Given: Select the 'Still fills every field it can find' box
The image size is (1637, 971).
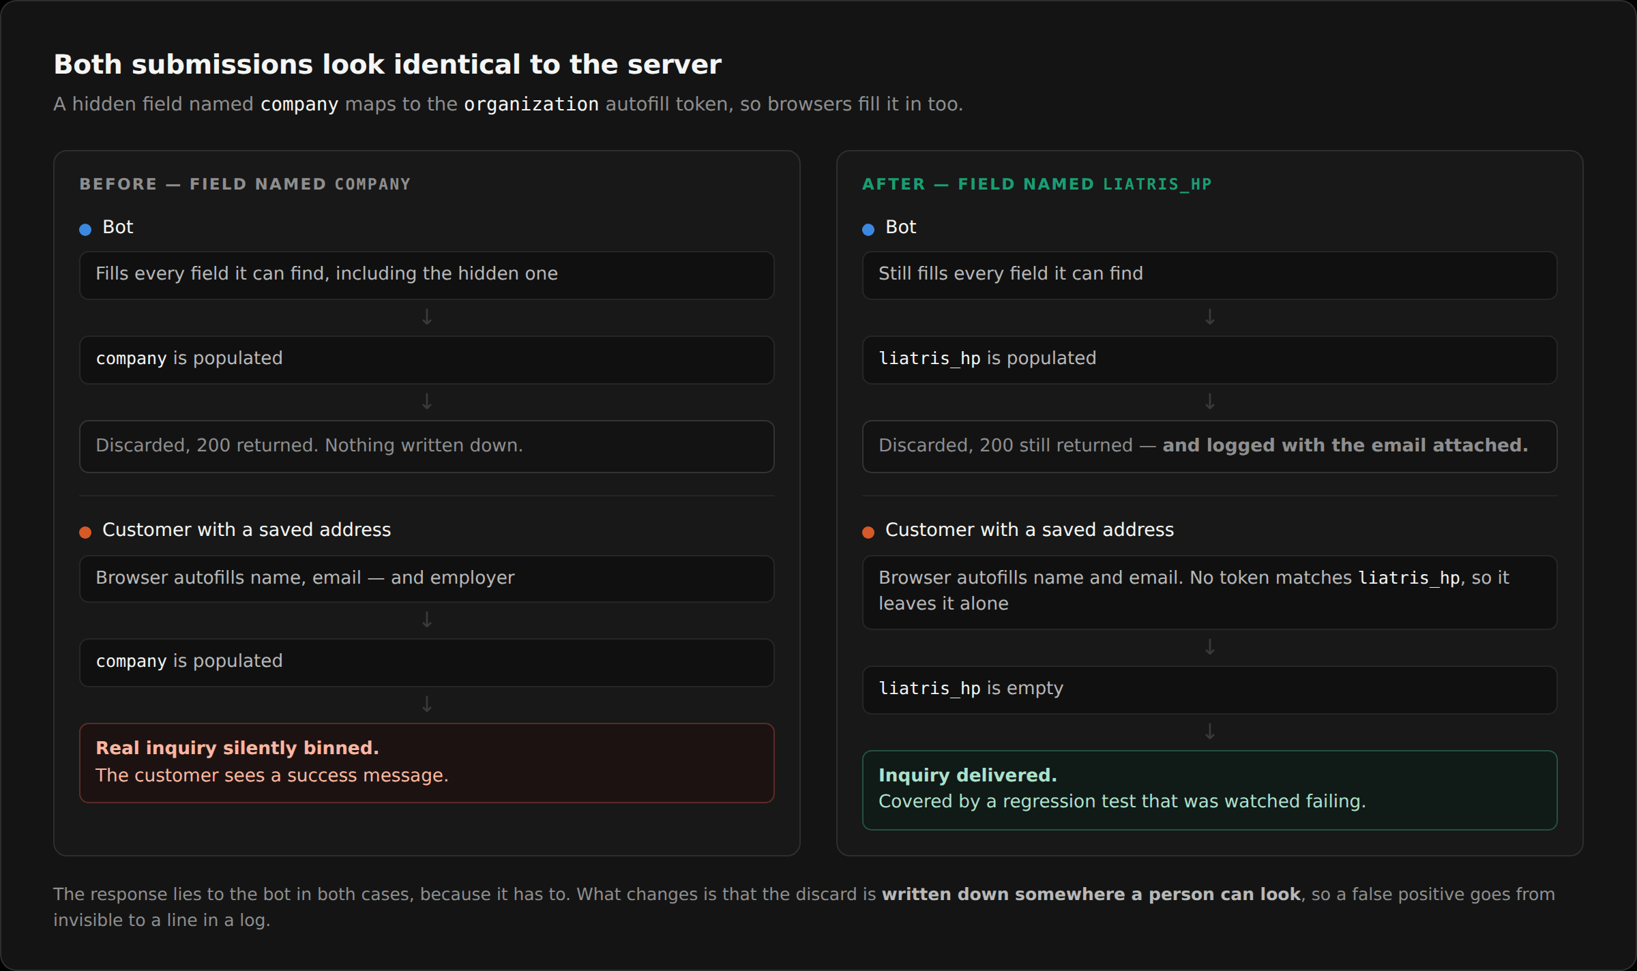Looking at the screenshot, I should [x=1209, y=275].
